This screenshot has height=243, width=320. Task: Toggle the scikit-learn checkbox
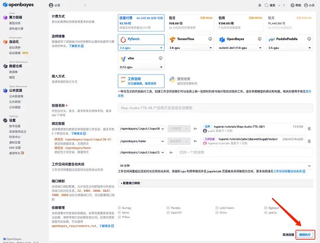click(x=217, y=208)
